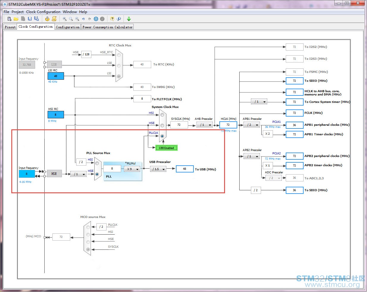367x292 pixels.
Task: Click the FCLK (MHz) value box
Action: point(294,113)
